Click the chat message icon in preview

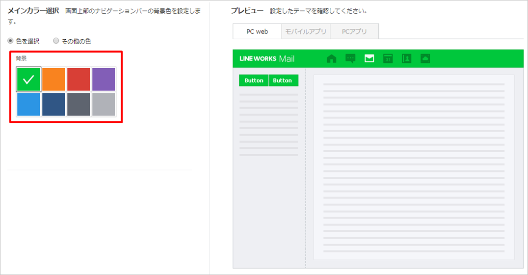click(350, 59)
